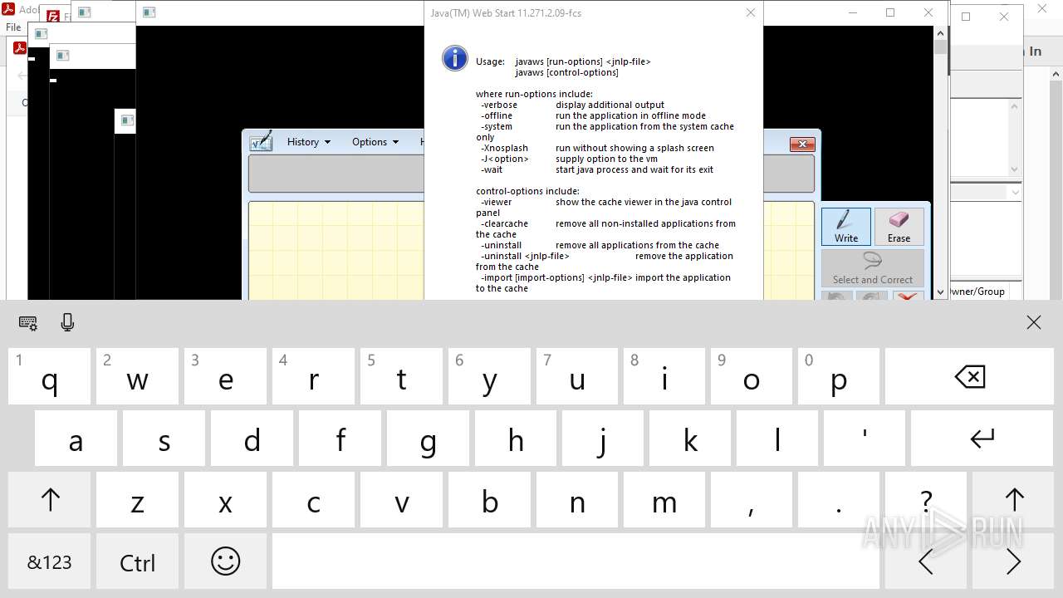Close the Java Web Start dialog
This screenshot has height=598, width=1063.
pos(750,12)
